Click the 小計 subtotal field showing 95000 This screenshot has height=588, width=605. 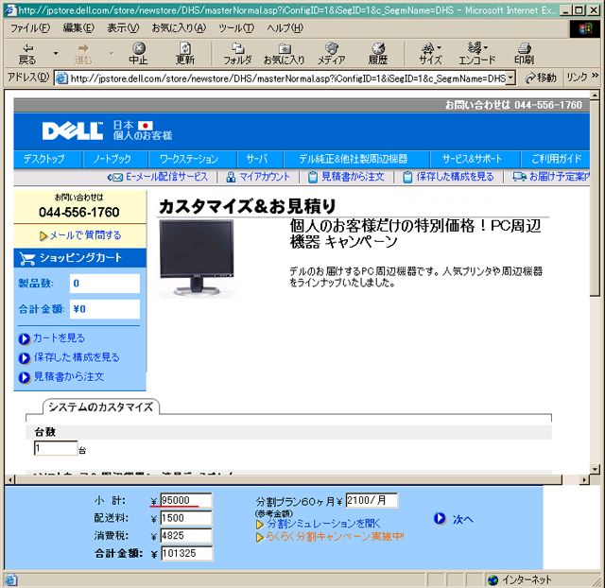point(186,500)
